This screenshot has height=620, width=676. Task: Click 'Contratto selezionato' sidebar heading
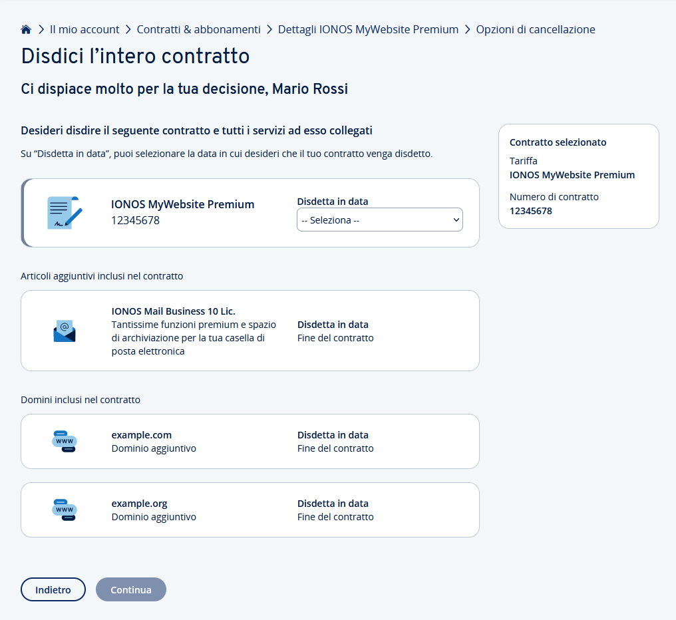point(558,142)
